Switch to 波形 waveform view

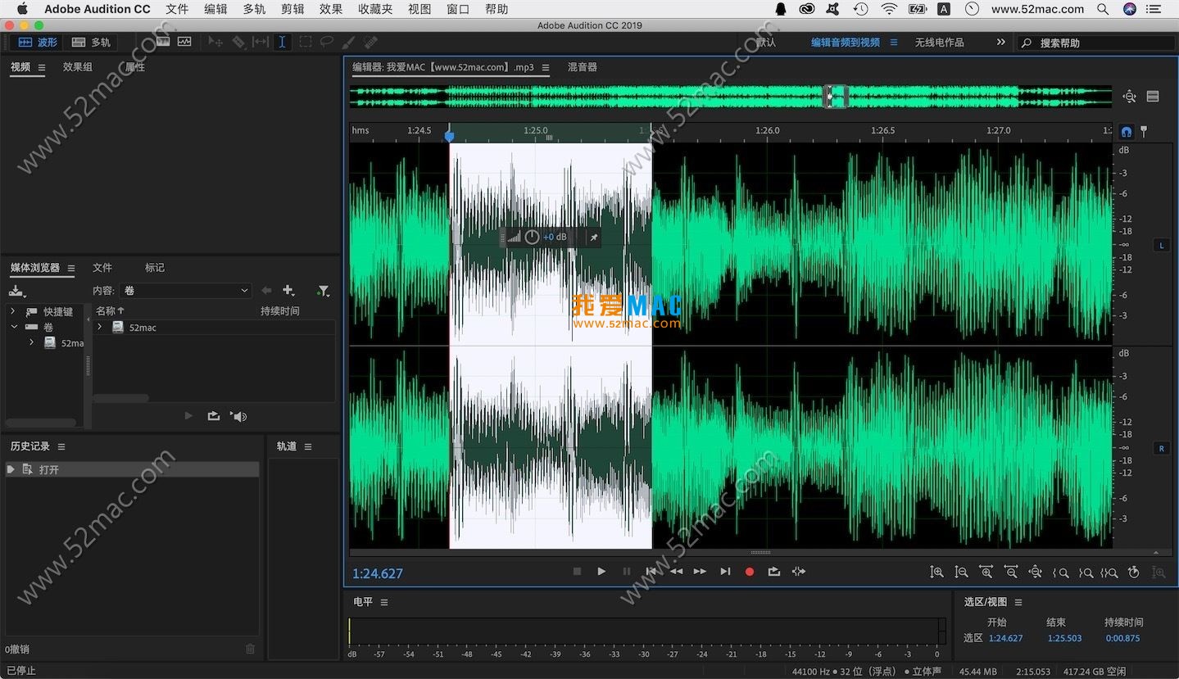tap(38, 42)
